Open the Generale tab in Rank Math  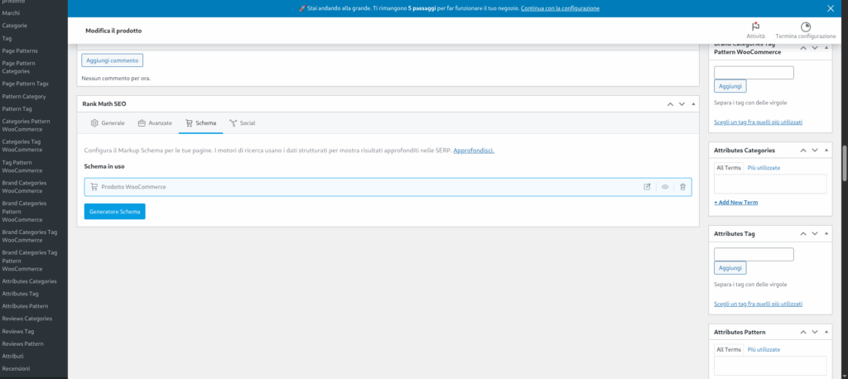(x=108, y=123)
